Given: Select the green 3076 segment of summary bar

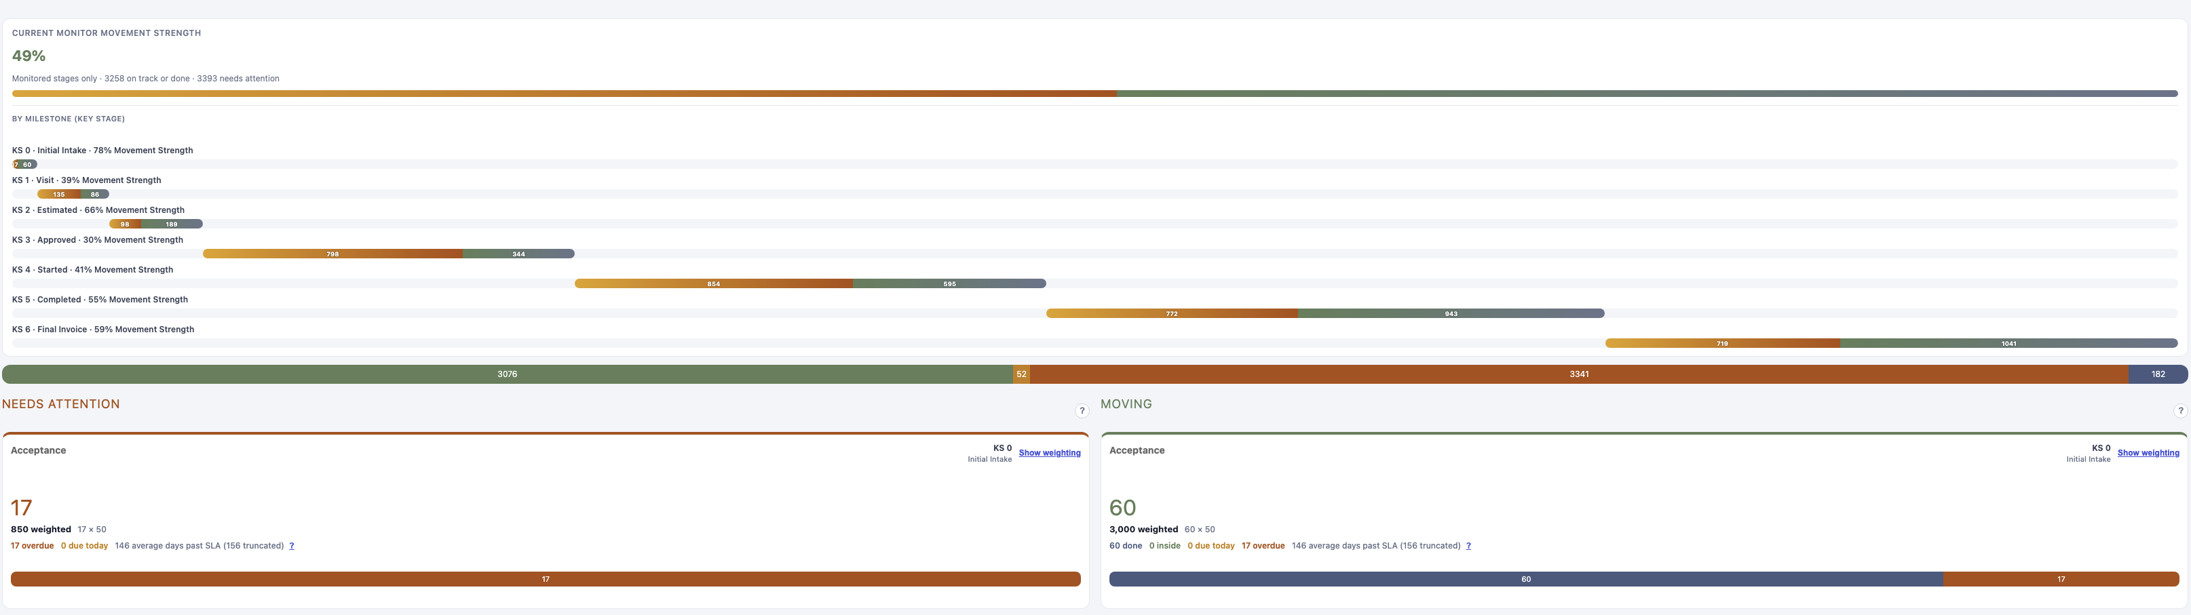Looking at the screenshot, I should pyautogui.click(x=508, y=374).
